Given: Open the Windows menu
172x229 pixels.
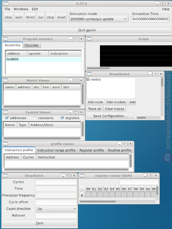Looking at the screenshot, I should [x=21, y=9].
